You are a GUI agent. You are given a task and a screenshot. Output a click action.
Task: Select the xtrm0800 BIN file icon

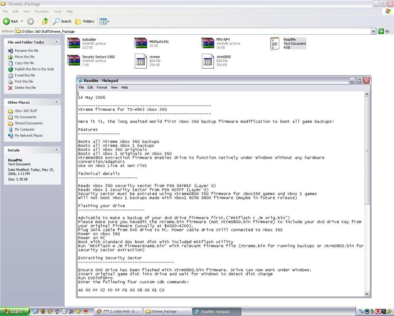208,61
